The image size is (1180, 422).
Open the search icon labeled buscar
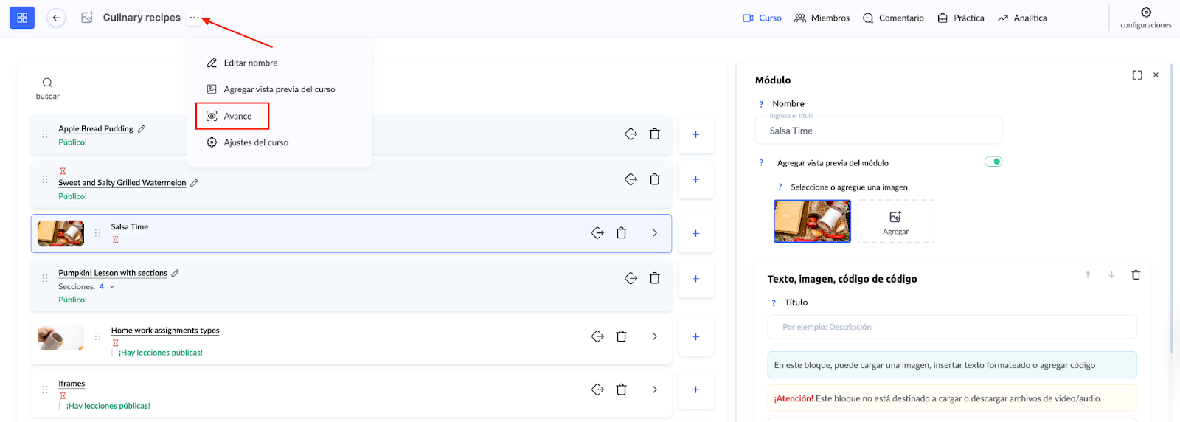[47, 83]
